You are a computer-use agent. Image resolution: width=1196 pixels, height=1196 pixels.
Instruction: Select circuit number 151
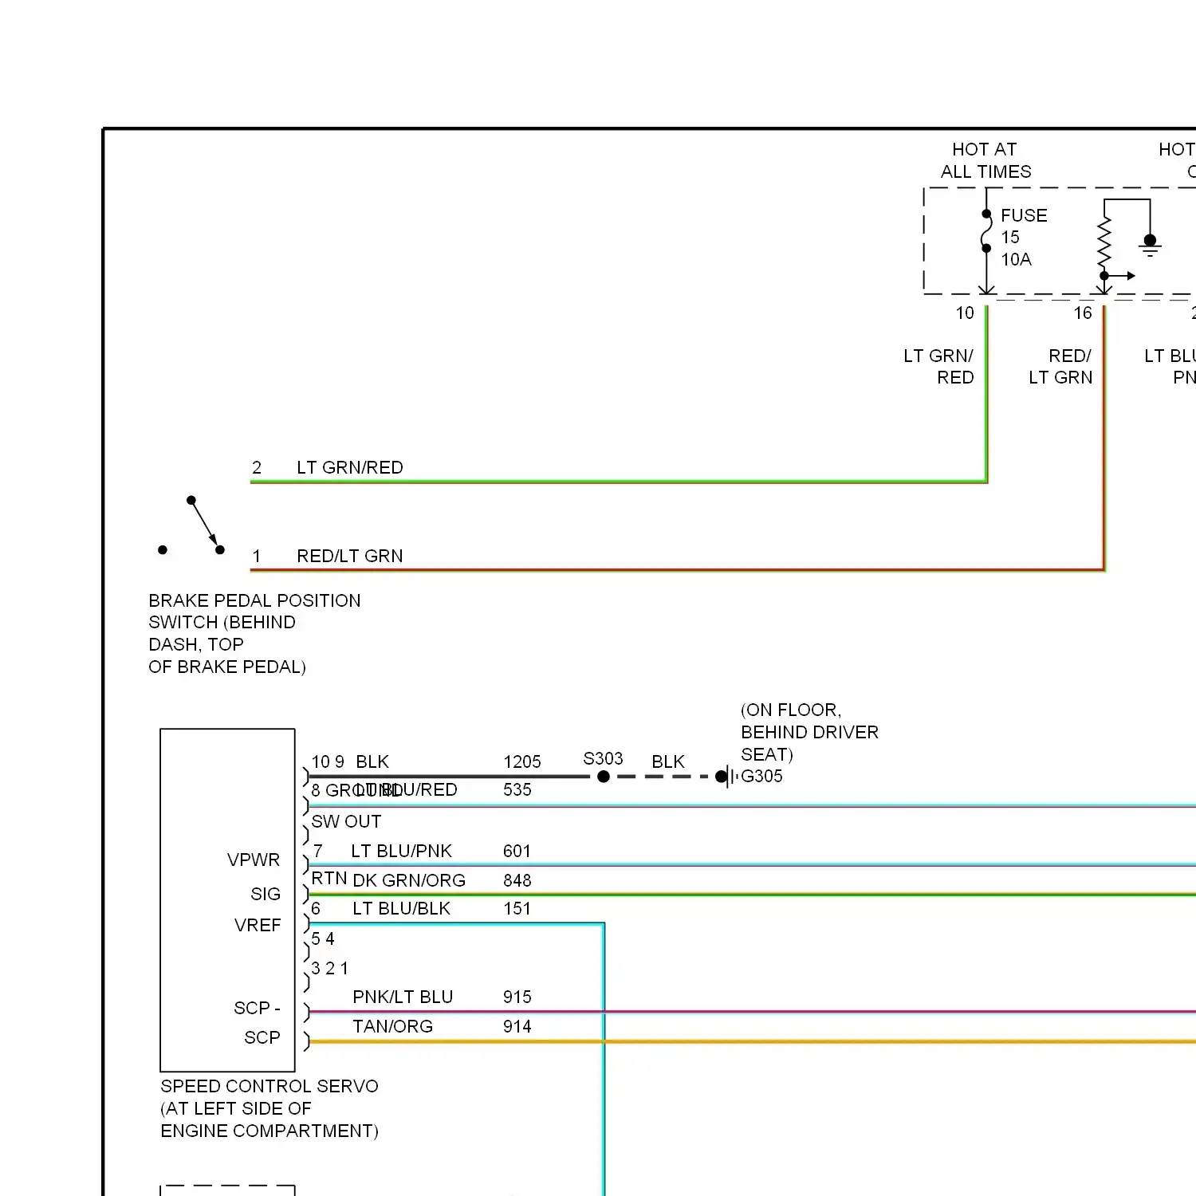tap(517, 909)
